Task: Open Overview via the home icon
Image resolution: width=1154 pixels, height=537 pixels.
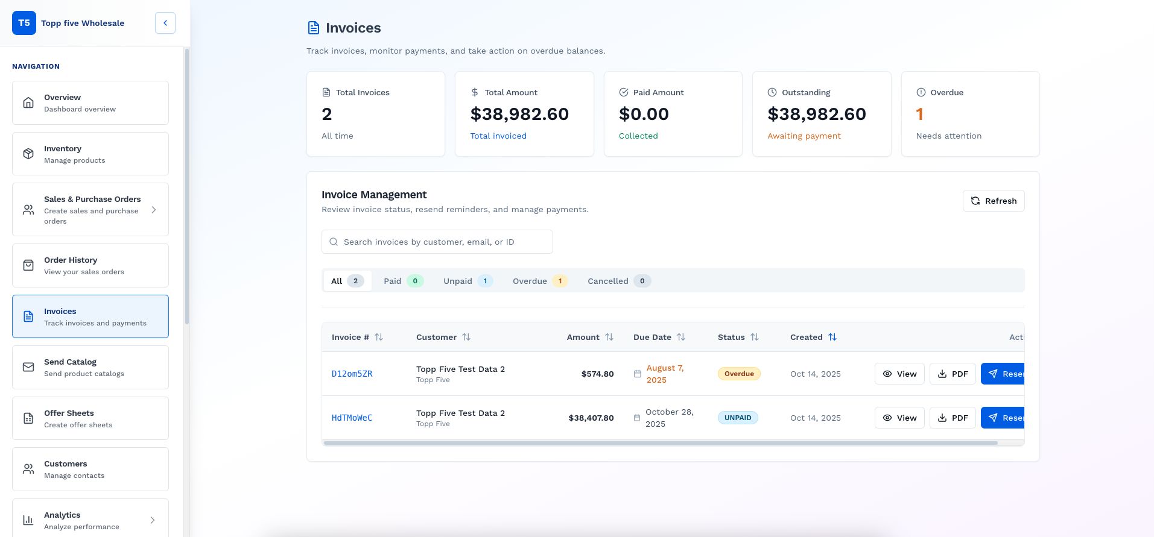Action: click(28, 102)
